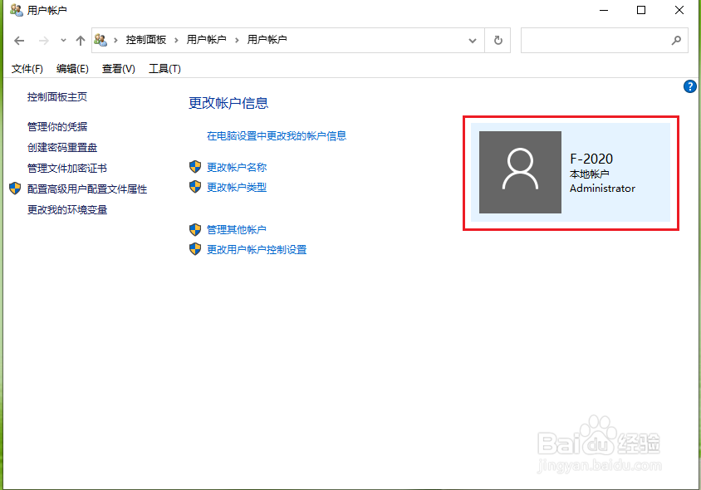Open address bar history dropdown

click(472, 41)
